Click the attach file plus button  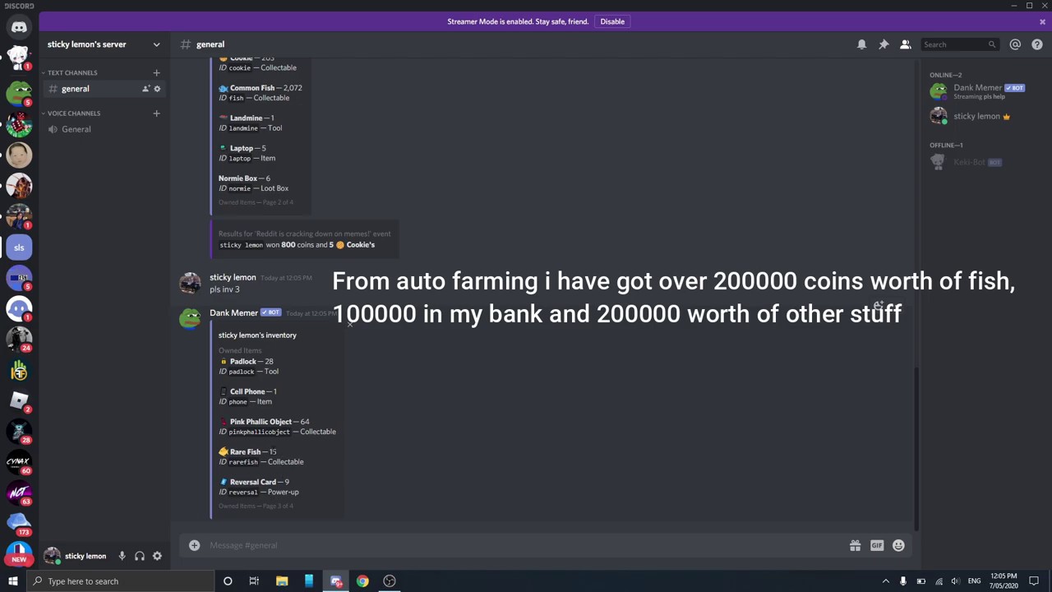coord(194,545)
